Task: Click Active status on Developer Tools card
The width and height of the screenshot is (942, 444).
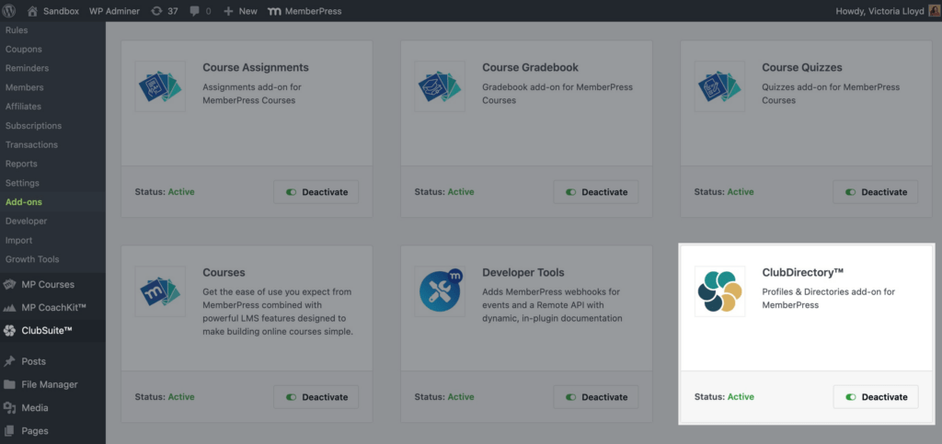Action: tap(461, 397)
